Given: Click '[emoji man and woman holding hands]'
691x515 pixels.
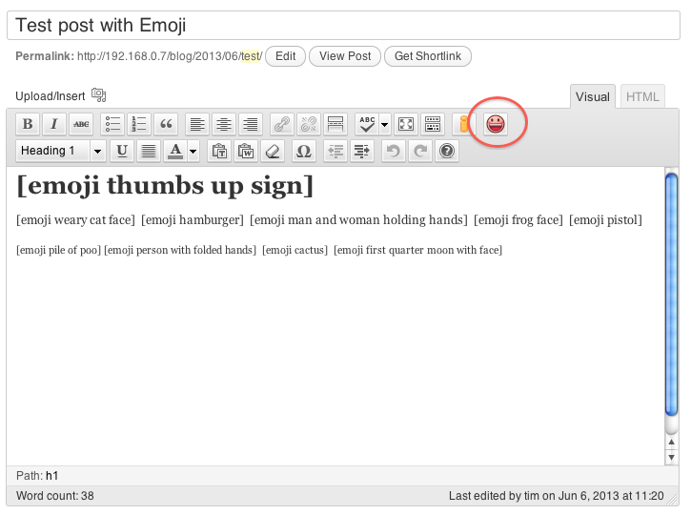Looking at the screenshot, I should coord(358,220).
